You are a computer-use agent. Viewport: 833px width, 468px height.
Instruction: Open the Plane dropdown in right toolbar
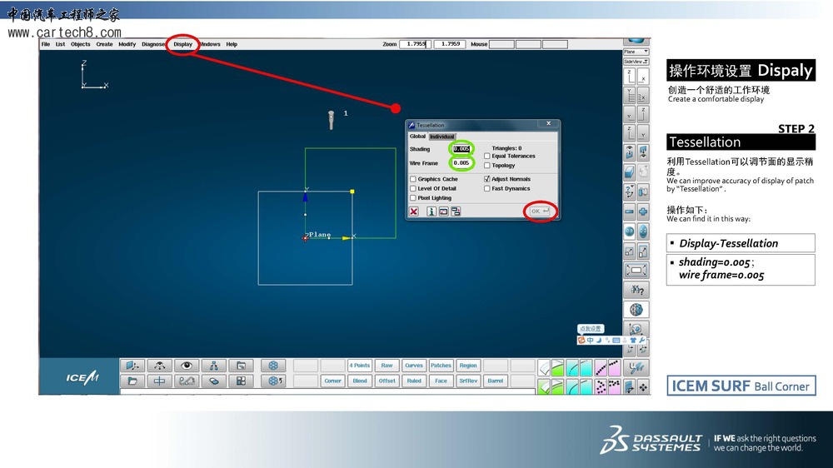click(636, 52)
